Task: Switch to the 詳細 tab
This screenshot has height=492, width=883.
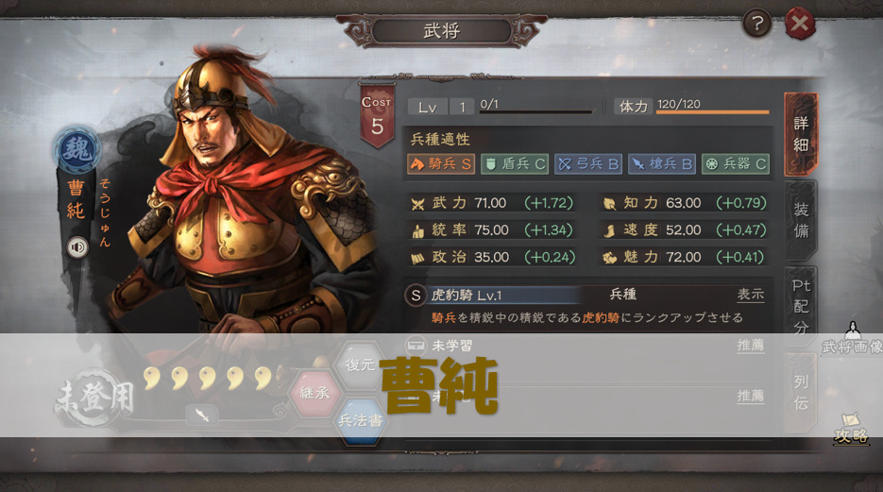Action: click(x=800, y=134)
